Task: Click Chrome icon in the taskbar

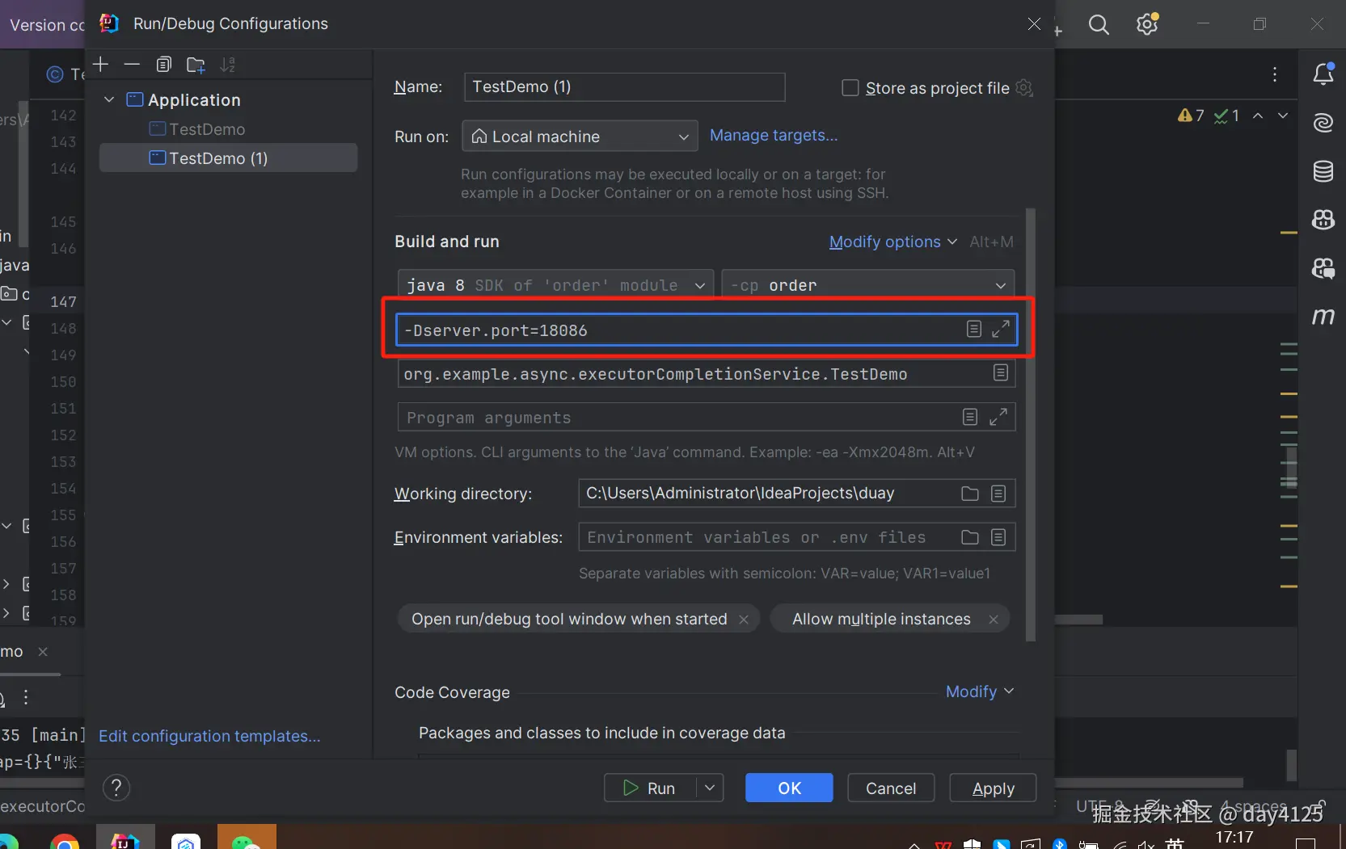Action: [x=65, y=843]
